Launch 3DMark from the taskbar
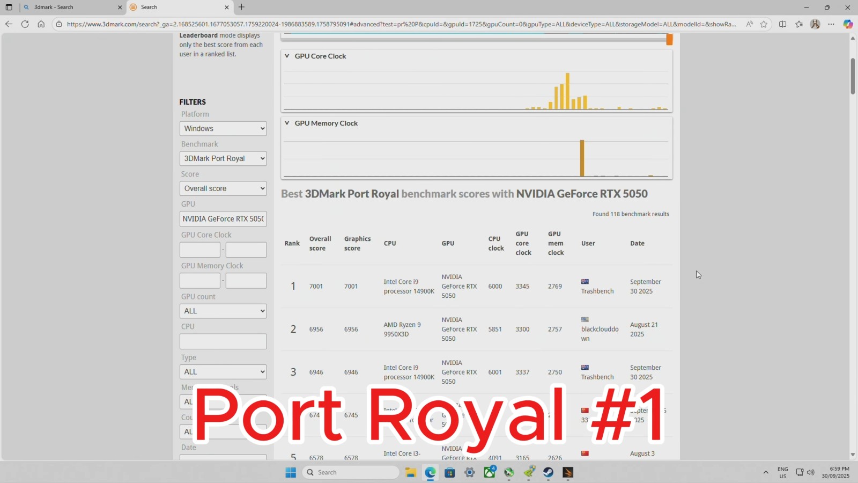The height and width of the screenshot is (483, 858). click(x=568, y=472)
